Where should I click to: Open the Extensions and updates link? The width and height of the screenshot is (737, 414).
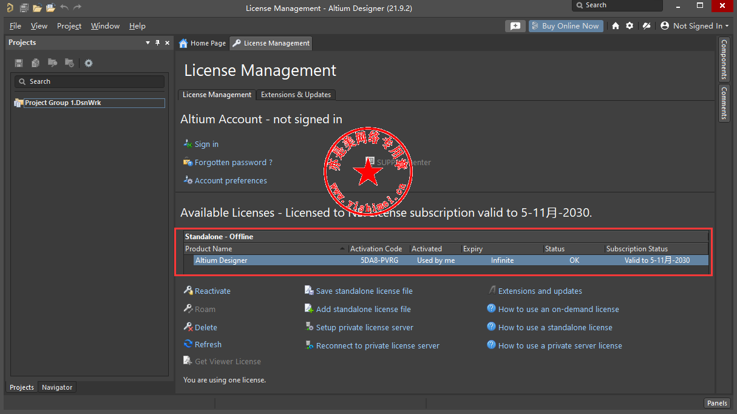540,291
